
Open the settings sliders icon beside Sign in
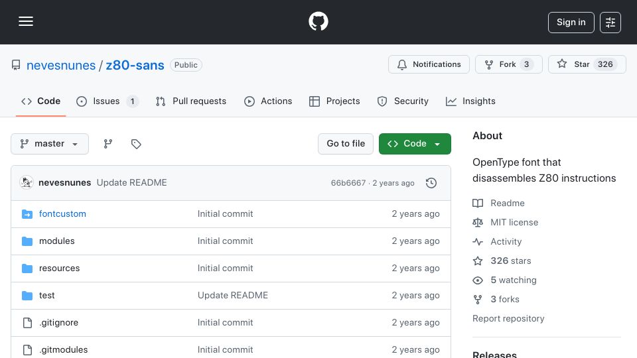coord(610,23)
